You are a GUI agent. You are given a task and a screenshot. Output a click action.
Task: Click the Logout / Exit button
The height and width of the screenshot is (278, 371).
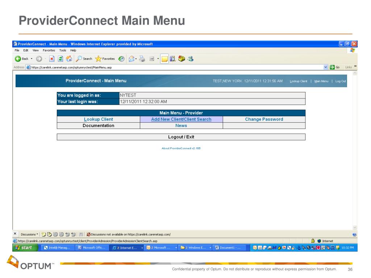tap(181, 137)
